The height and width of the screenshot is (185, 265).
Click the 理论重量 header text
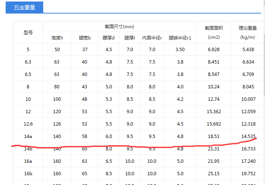coord(248,28)
